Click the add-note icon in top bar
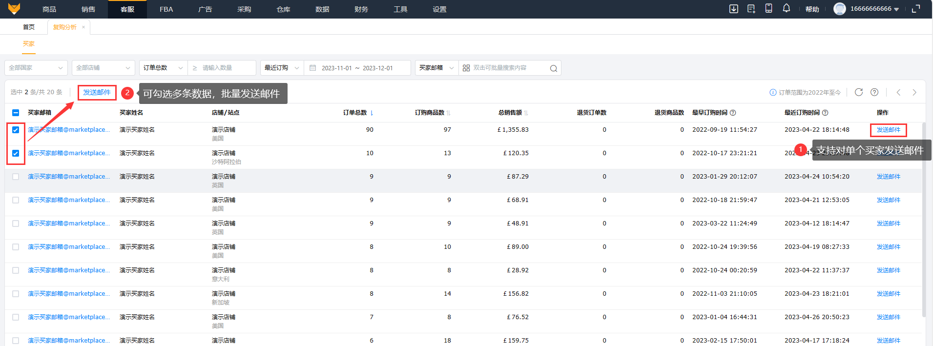 click(751, 9)
